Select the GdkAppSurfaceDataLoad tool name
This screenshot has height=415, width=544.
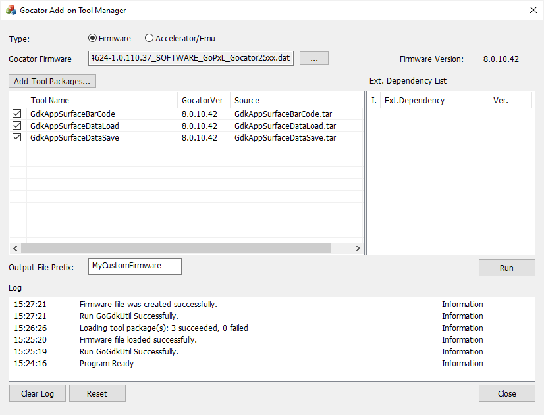click(x=74, y=126)
